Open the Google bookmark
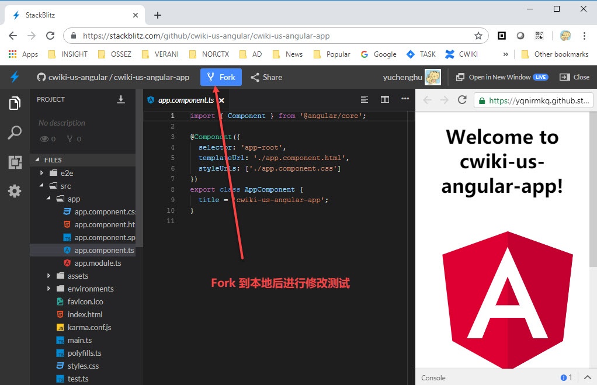Viewport: 597px width, 385px height. pyautogui.click(x=379, y=54)
